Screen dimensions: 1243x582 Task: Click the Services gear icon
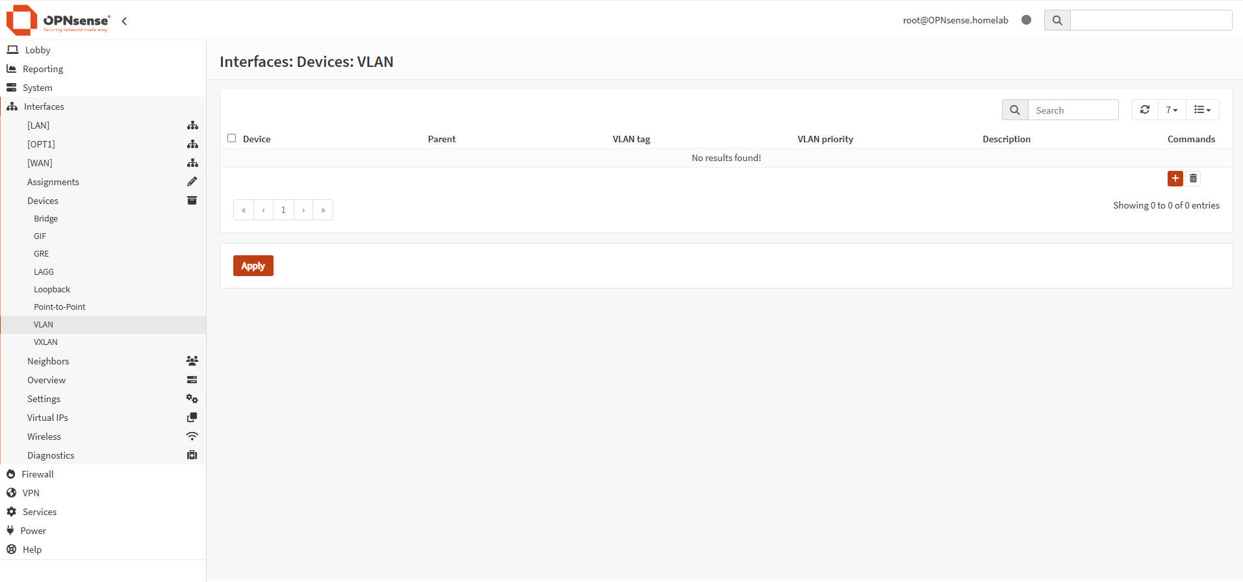[x=11, y=512]
